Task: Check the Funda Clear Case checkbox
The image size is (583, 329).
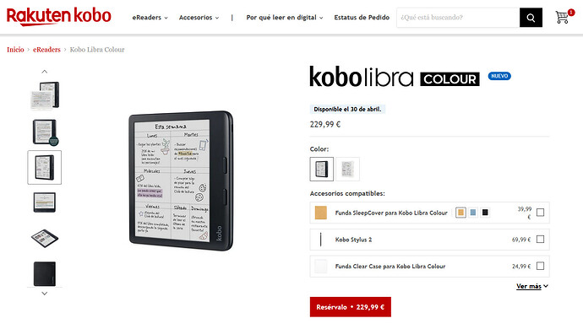Action: pos(540,266)
